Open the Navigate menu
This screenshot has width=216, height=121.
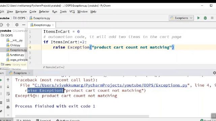pos(21,12)
